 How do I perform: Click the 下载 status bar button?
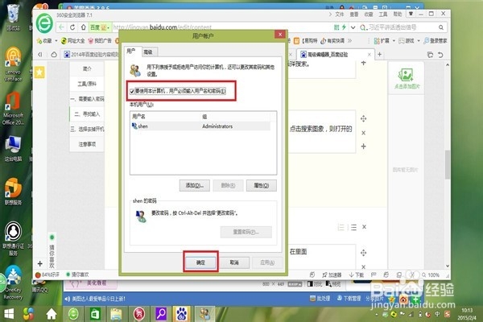[x=357, y=275]
